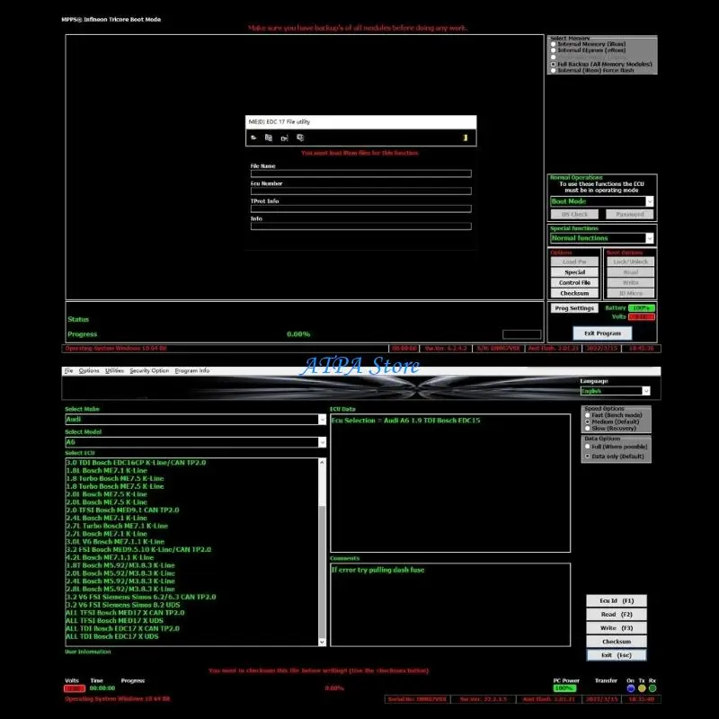Image resolution: width=719 pixels, height=719 pixels.
Task: Click the green Rx indicator light
Action: [652, 688]
